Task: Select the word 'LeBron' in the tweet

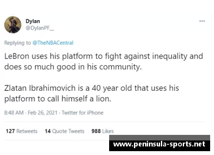Action: pos(17,56)
